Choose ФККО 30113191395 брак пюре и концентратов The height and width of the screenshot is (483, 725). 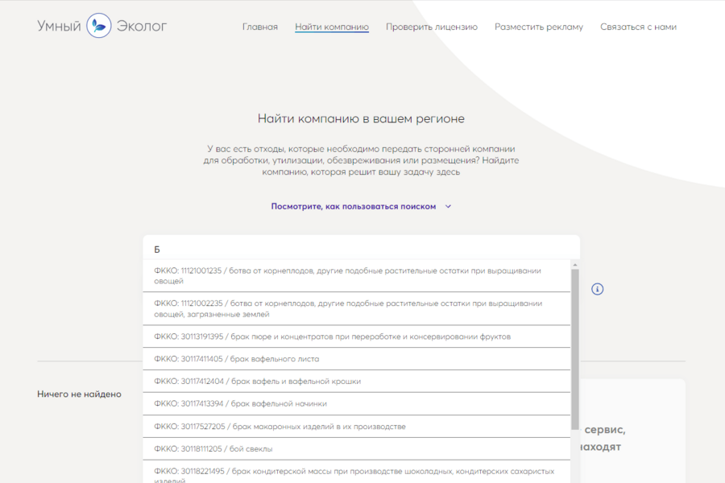pos(357,336)
